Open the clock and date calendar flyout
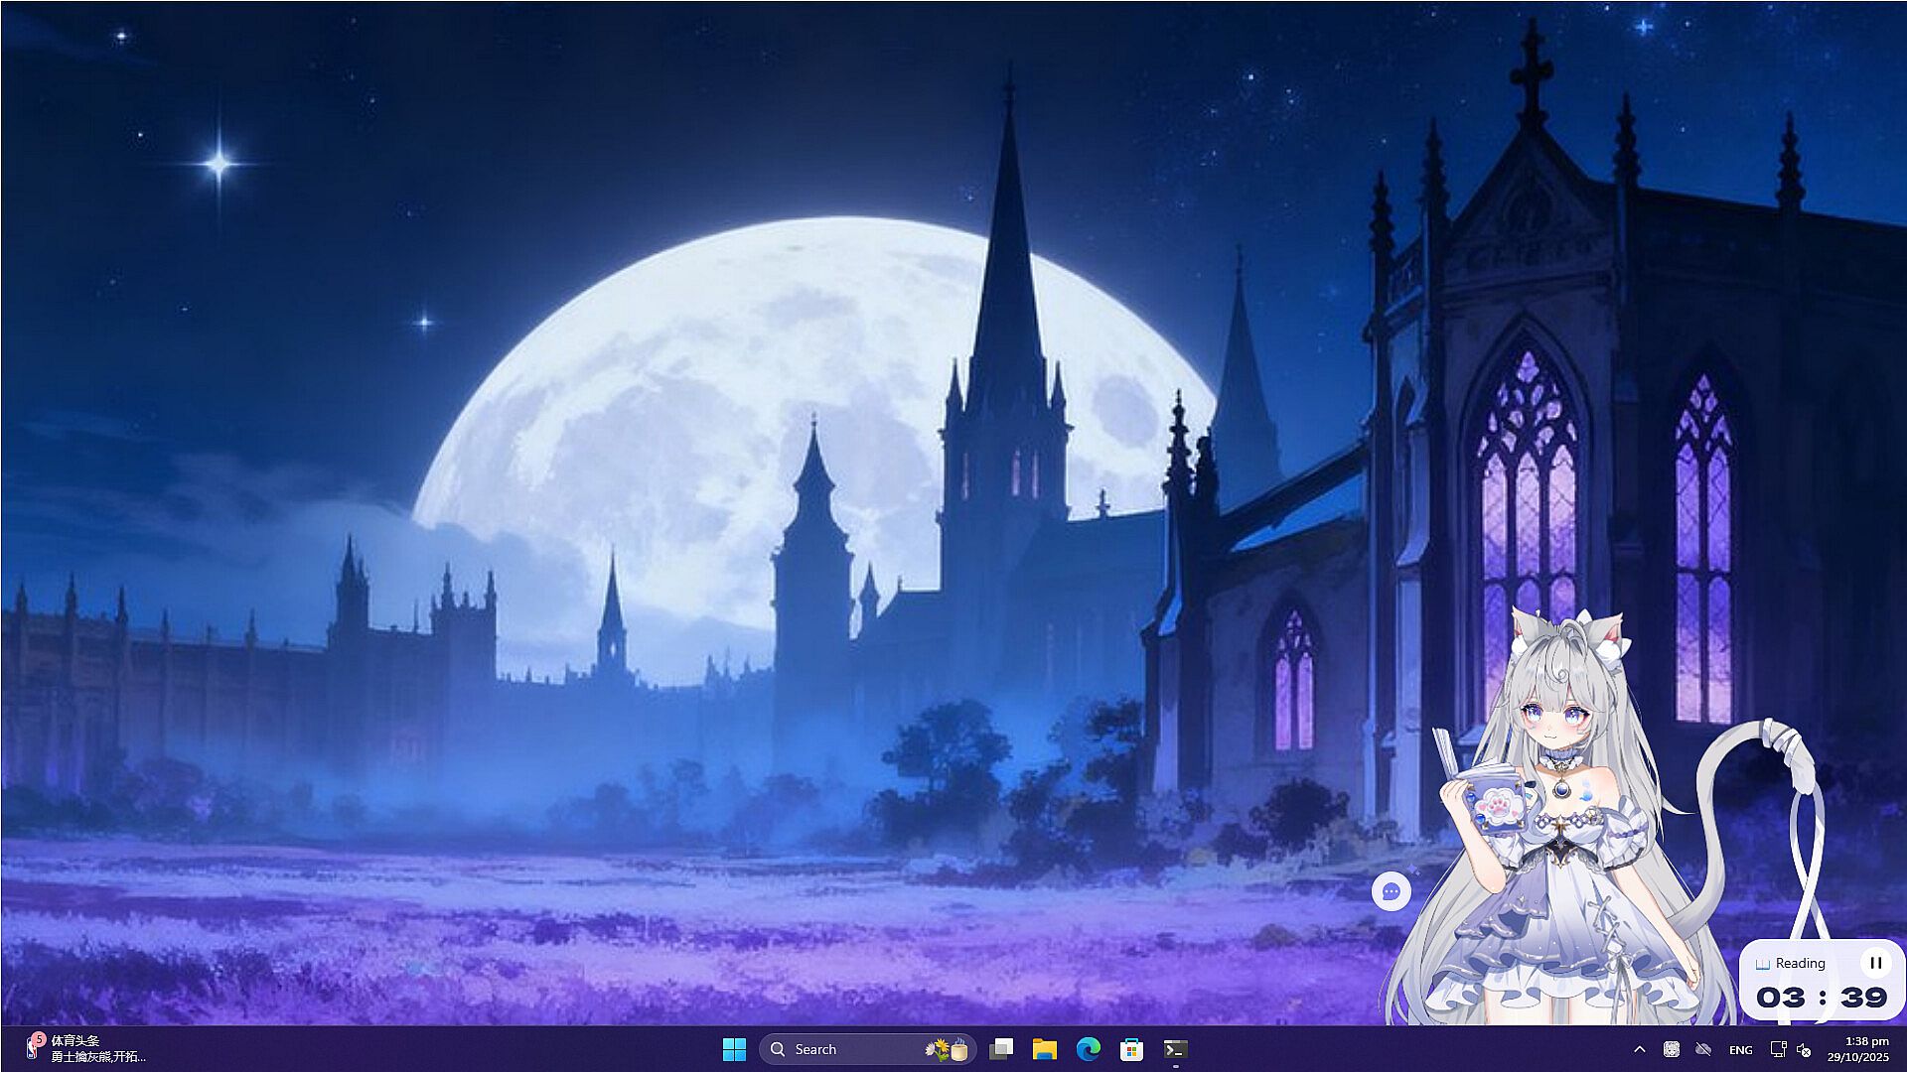Screen dimensions: 1907x1072 pos(1858,1049)
